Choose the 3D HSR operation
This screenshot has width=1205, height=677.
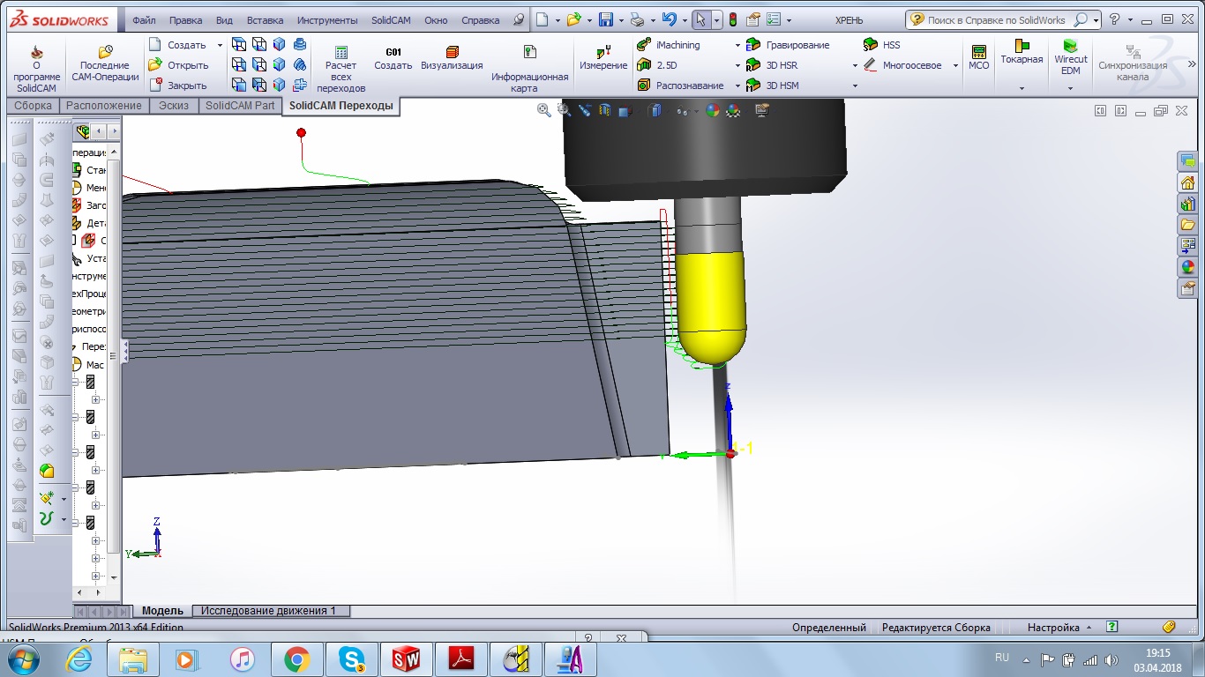pos(772,65)
